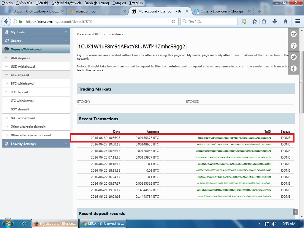Open USD deposit sidebar link
This screenshot has height=228, width=304.
(36, 58)
